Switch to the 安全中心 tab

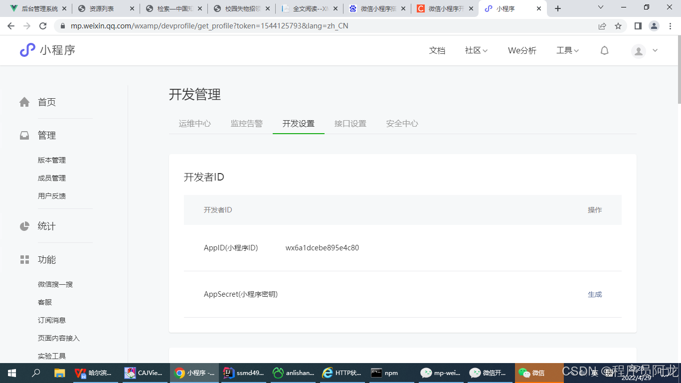click(402, 124)
